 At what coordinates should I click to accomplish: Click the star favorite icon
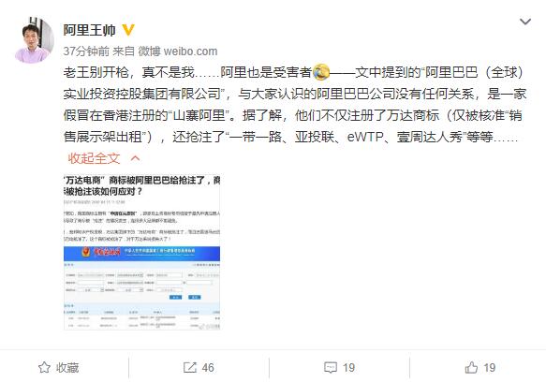(44, 367)
